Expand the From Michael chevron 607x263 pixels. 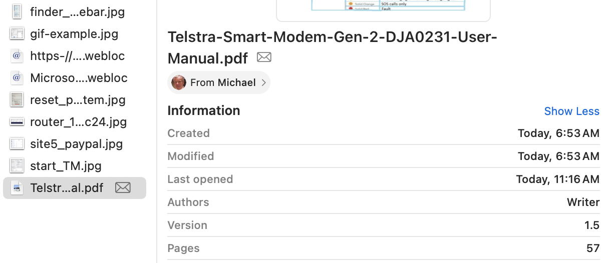(264, 82)
